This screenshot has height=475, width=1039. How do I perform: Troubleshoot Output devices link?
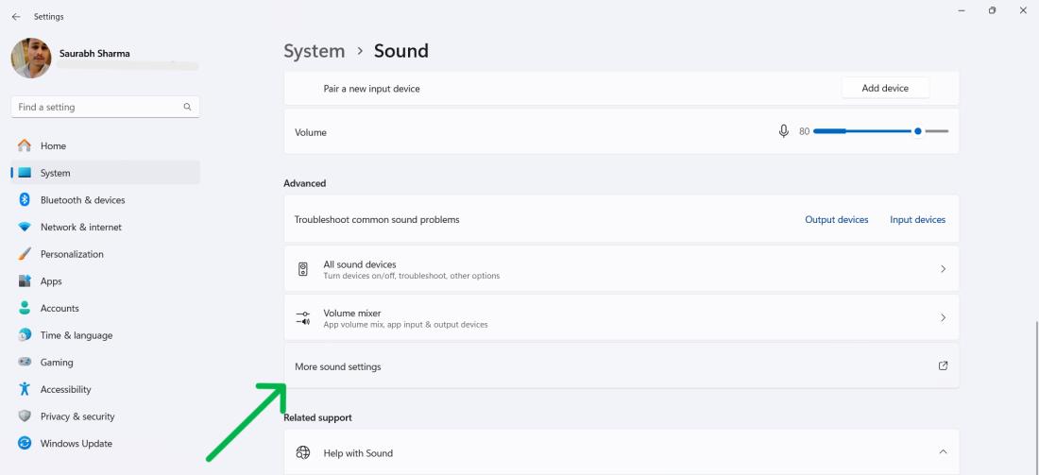(x=836, y=220)
